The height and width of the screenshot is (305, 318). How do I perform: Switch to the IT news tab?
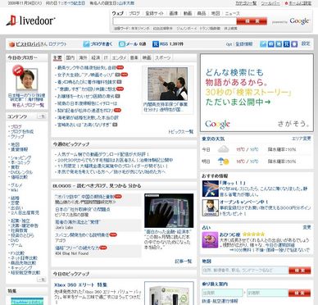click(x=106, y=58)
